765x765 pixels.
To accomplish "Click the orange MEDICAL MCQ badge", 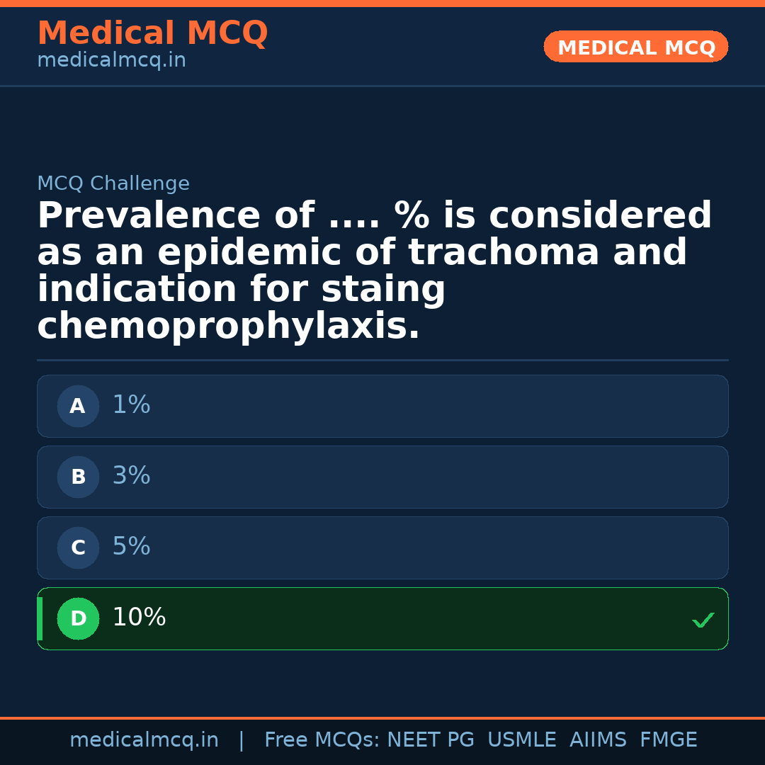I will coord(636,47).
